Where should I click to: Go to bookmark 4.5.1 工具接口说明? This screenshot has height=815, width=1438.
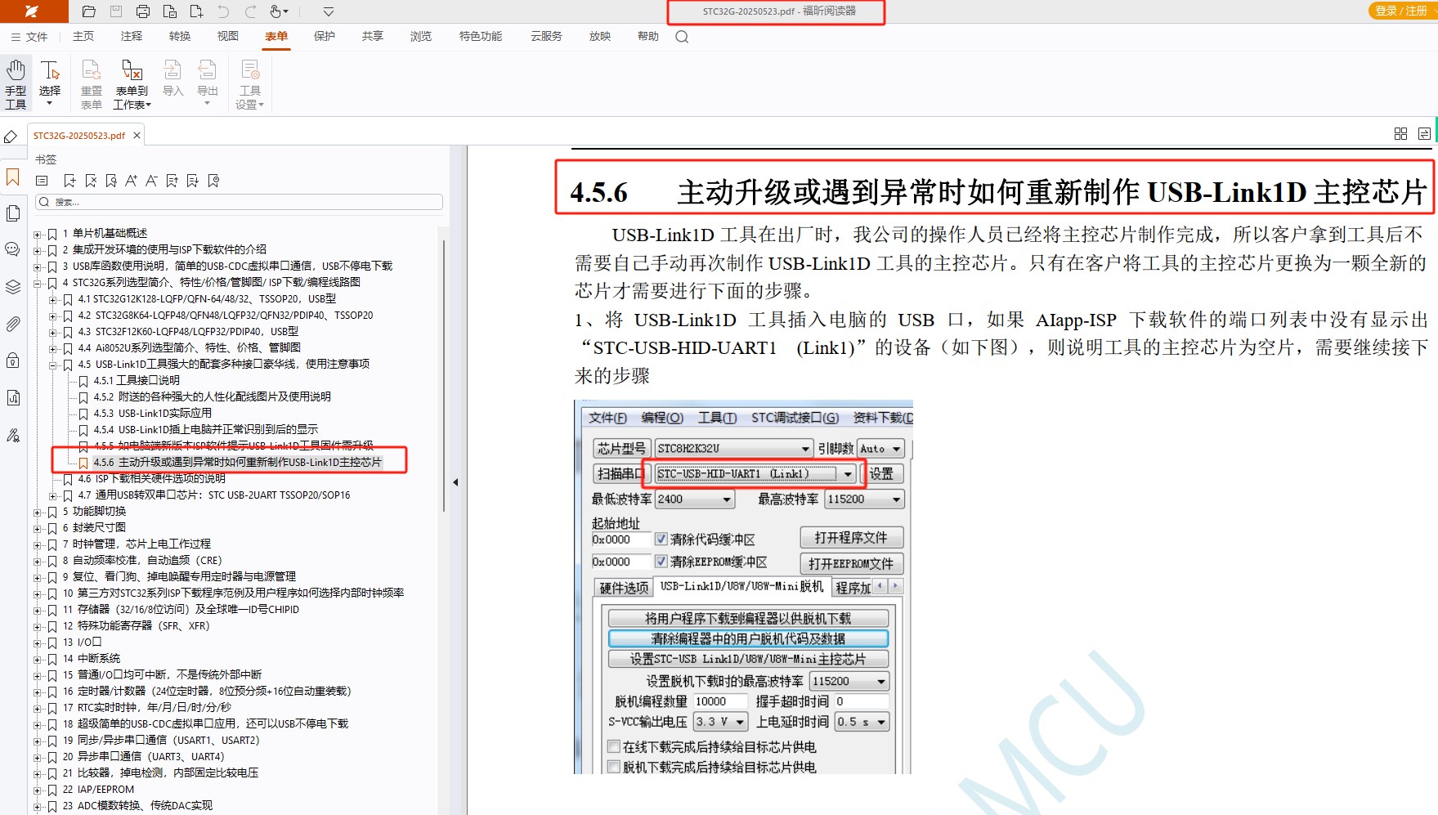137,381
